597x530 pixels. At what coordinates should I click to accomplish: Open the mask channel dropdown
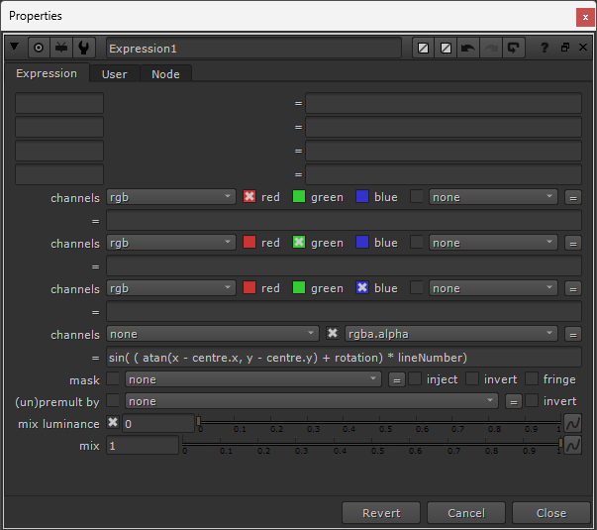point(253,379)
